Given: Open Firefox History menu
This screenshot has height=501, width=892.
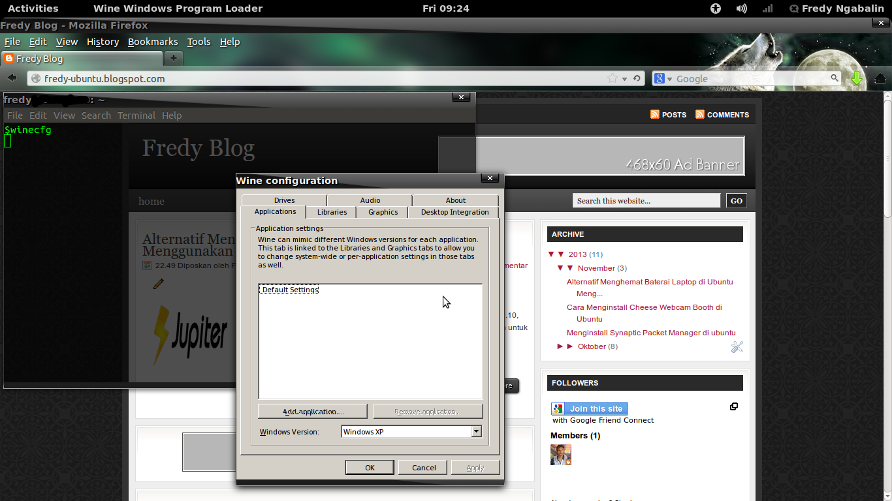Looking at the screenshot, I should (x=103, y=42).
